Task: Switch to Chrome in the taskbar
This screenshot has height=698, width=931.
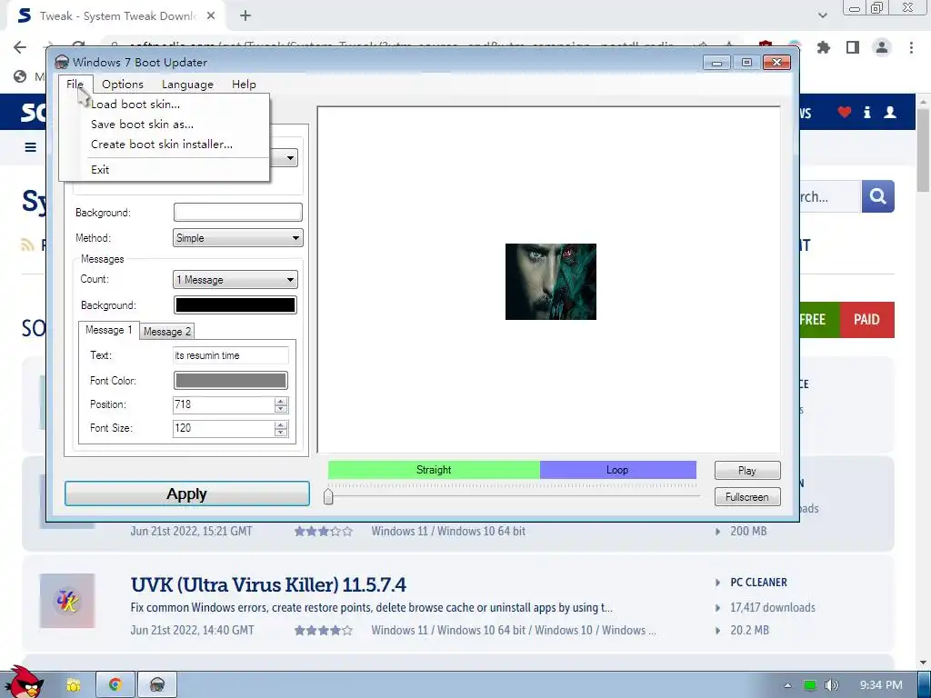Action: click(x=115, y=685)
